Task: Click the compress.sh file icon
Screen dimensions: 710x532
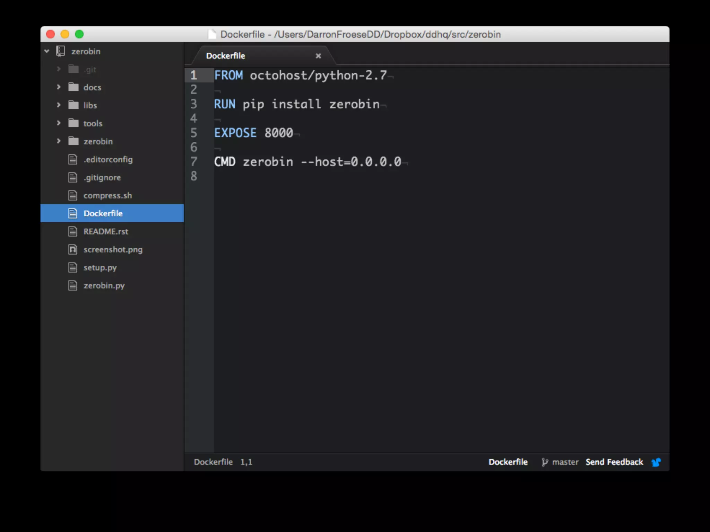Action: click(72, 195)
